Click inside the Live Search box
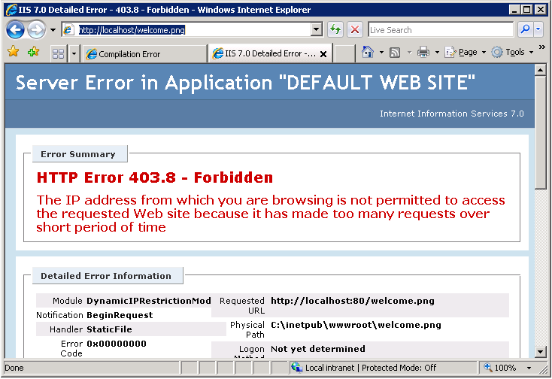The height and width of the screenshot is (379, 552). (x=440, y=30)
